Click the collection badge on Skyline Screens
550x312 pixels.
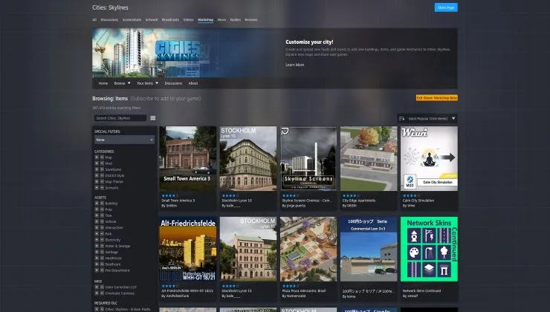tap(285, 131)
